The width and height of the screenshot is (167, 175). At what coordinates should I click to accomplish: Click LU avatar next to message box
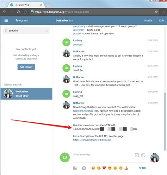pos(65,157)
